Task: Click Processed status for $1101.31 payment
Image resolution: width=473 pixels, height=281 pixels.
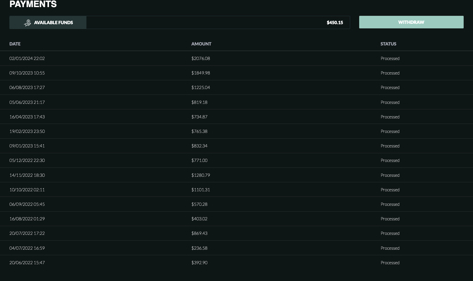Action: tap(390, 190)
